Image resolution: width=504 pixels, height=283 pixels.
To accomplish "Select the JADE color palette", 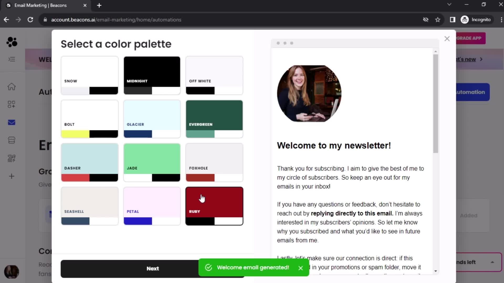I will tap(152, 162).
